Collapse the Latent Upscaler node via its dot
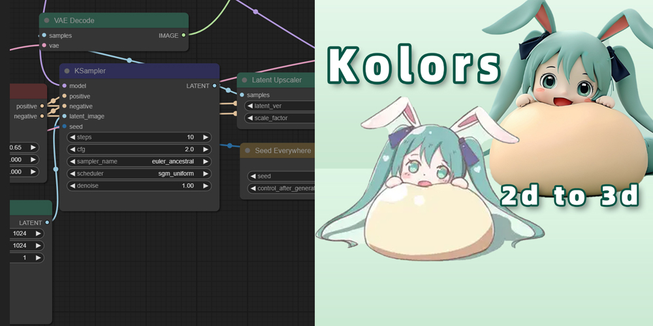The width and height of the screenshot is (653, 326). 244,80
